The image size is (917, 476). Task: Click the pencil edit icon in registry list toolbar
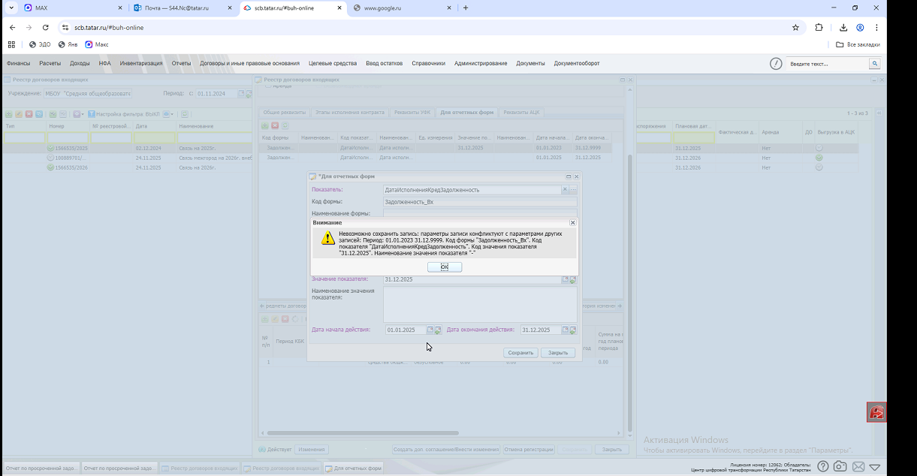pyautogui.click(x=19, y=114)
